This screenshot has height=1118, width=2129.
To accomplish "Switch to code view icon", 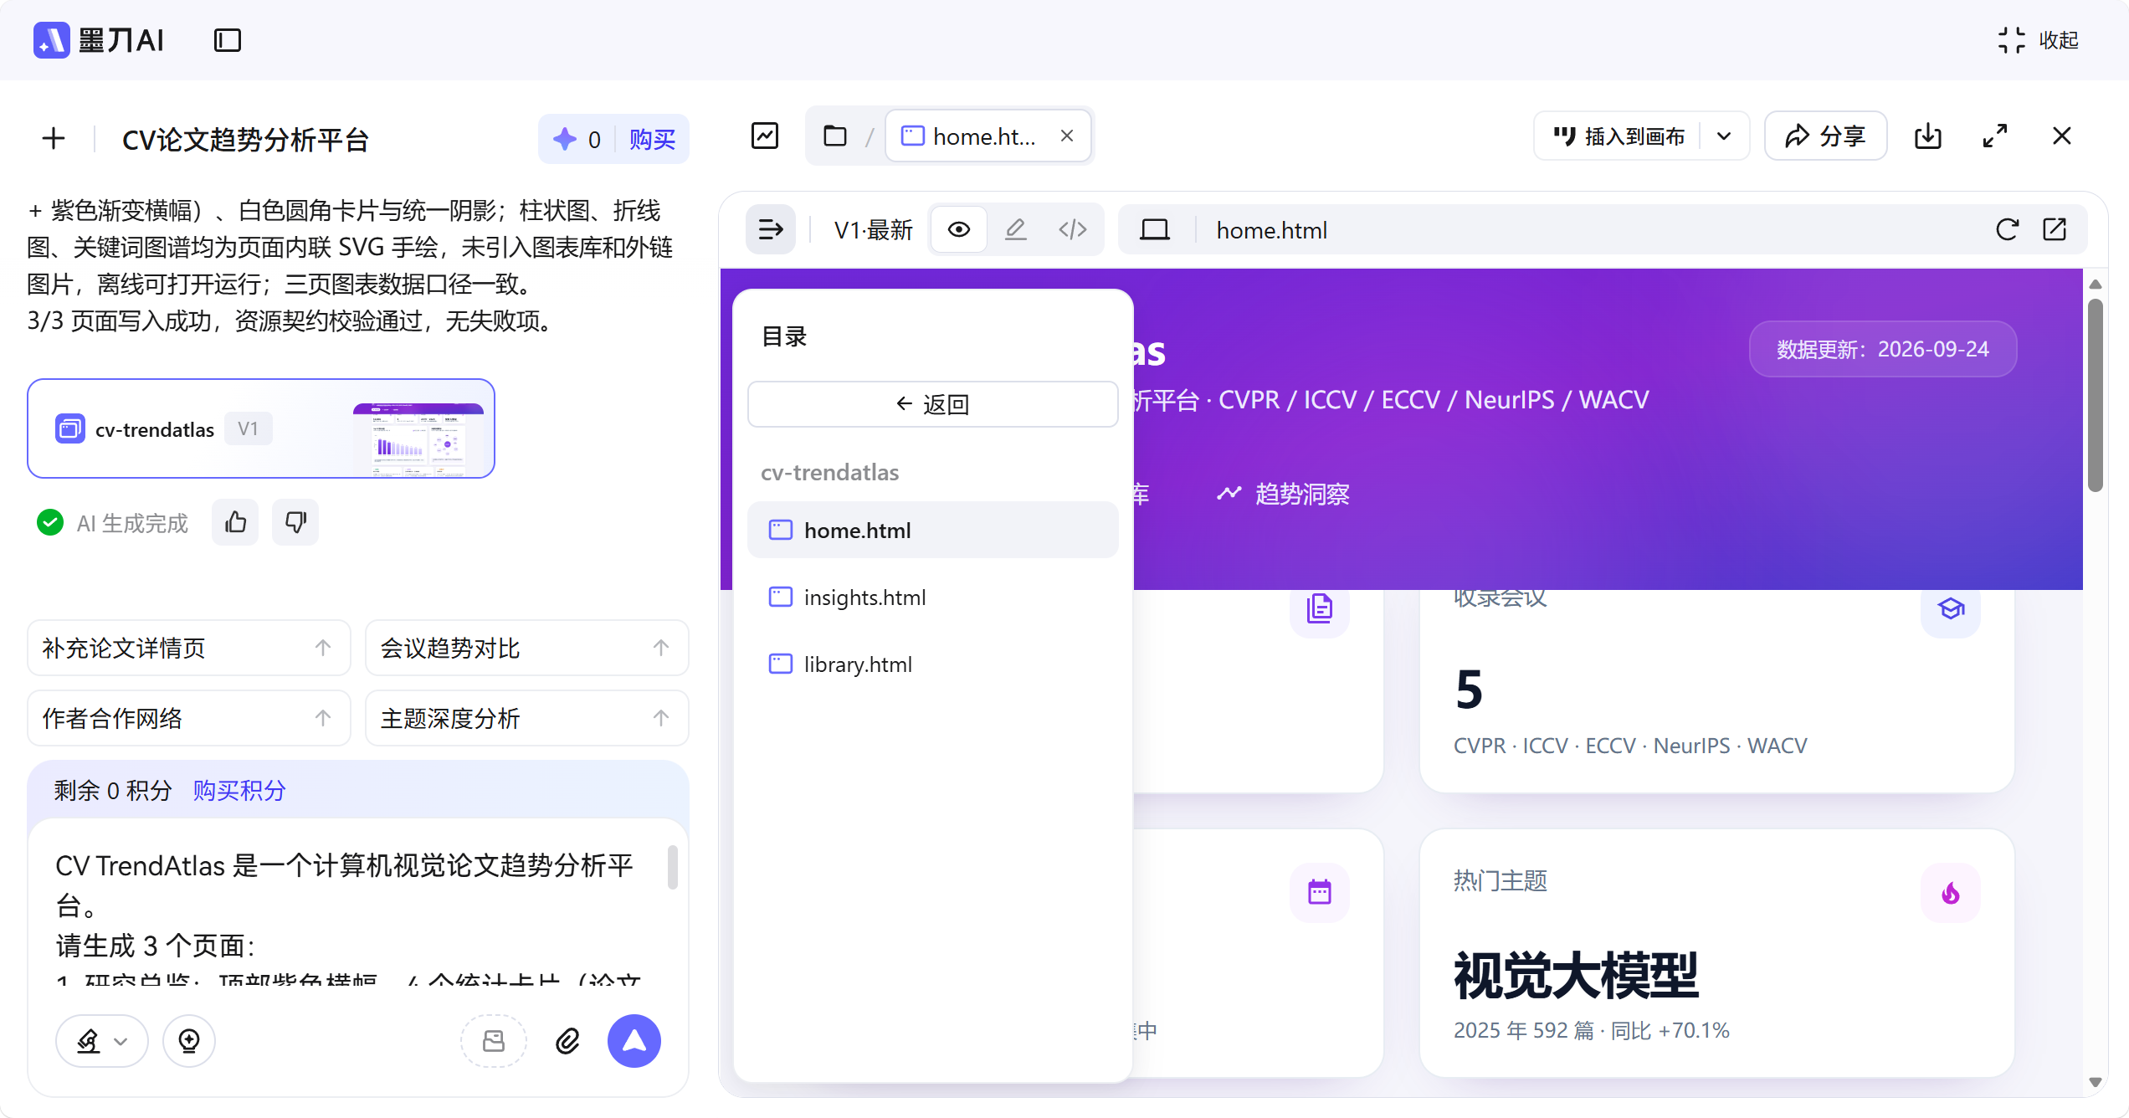I will click(x=1073, y=229).
